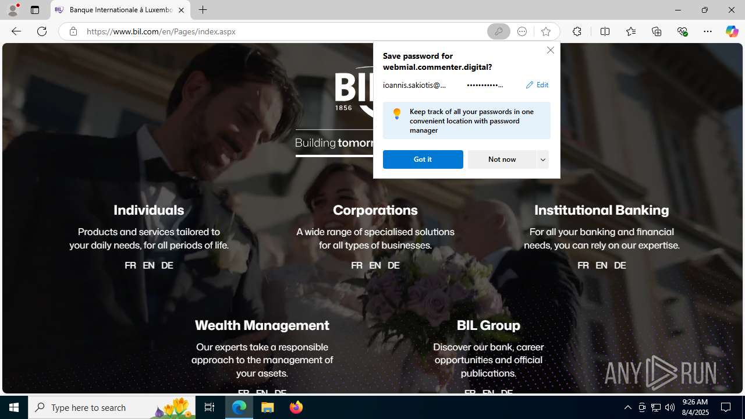This screenshot has width=745, height=419.
Task: Open the Extensions menu
Action: [x=577, y=31]
